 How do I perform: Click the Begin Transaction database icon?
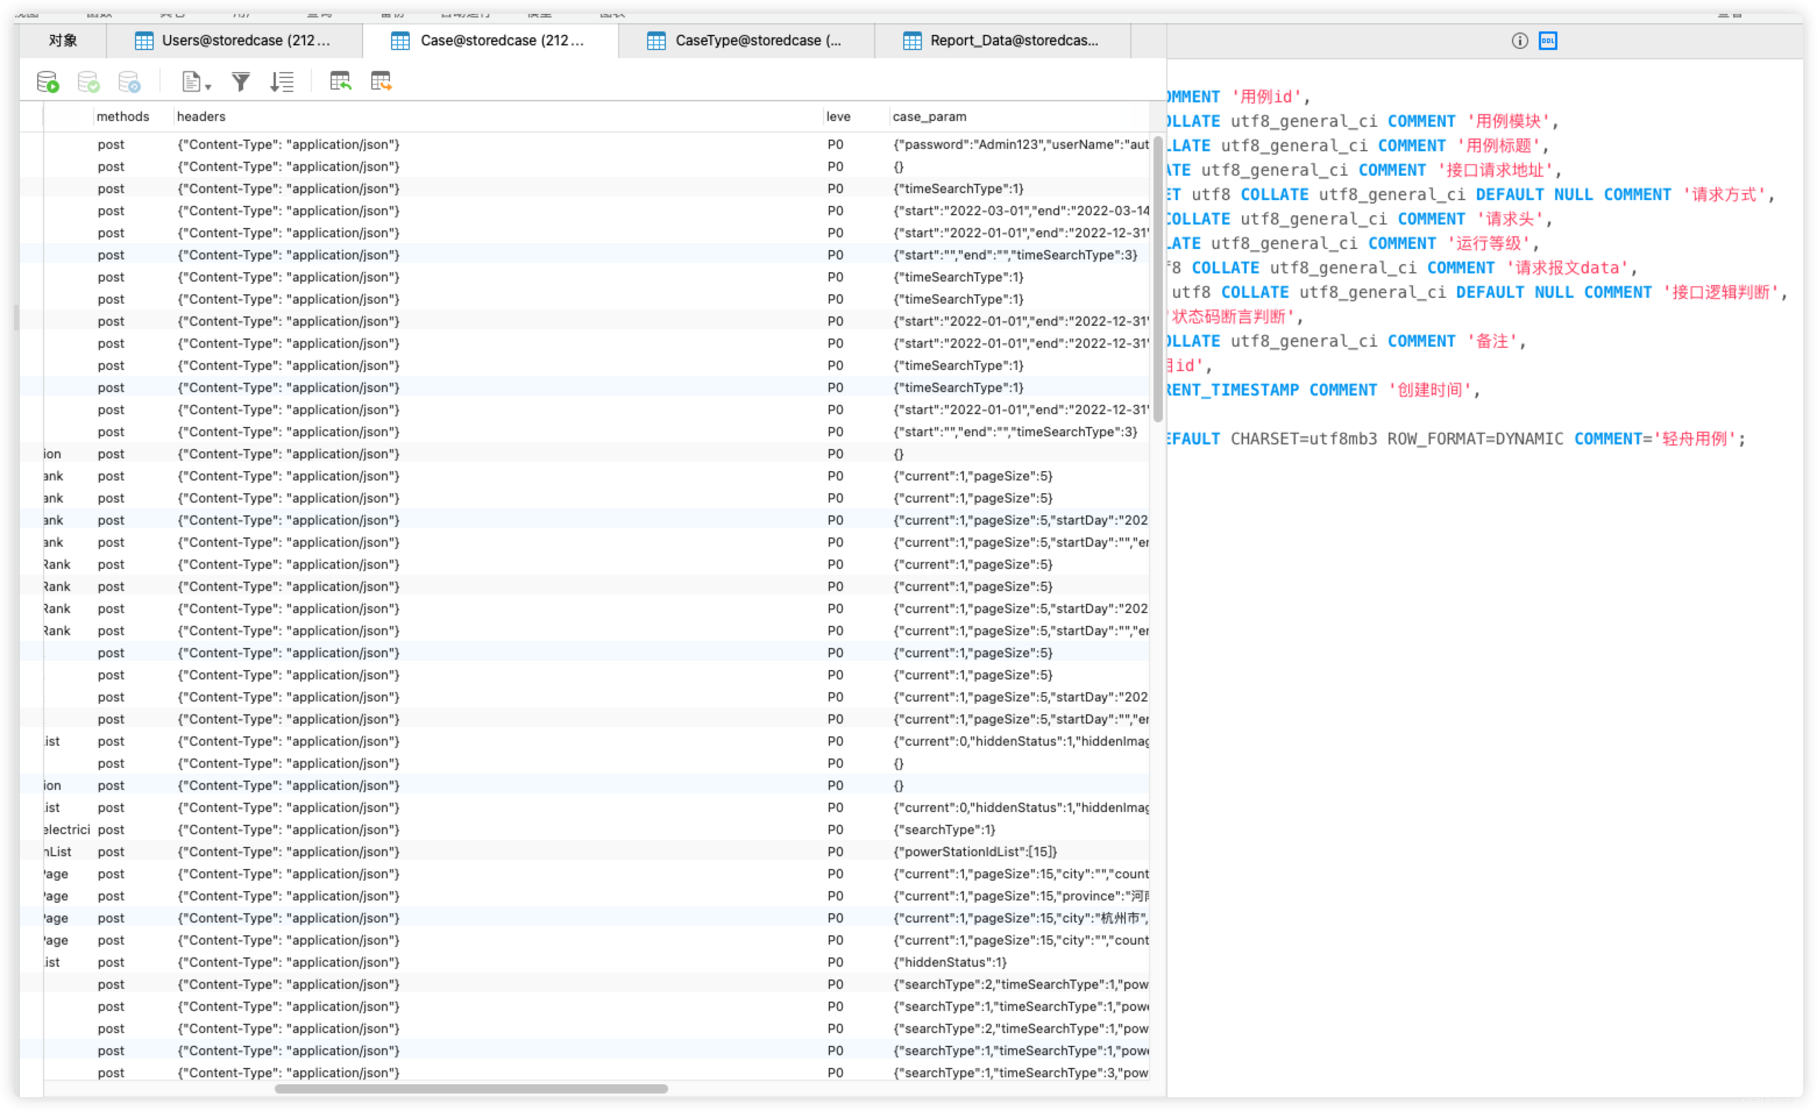pyautogui.click(x=48, y=81)
